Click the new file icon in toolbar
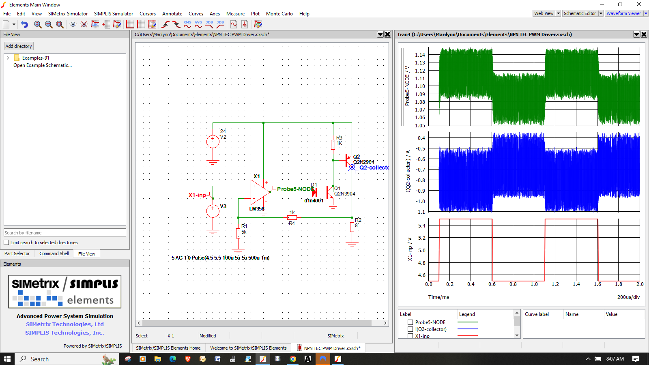 (6, 24)
